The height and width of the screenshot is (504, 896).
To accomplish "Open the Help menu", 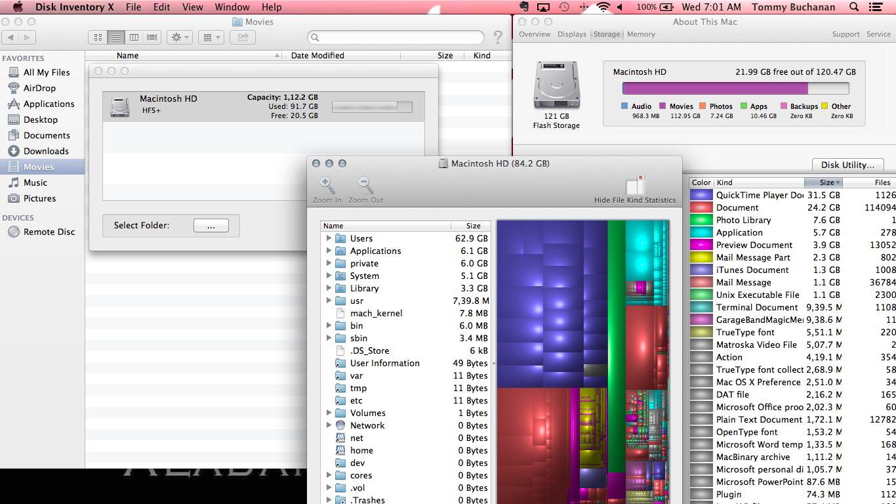I will (272, 7).
